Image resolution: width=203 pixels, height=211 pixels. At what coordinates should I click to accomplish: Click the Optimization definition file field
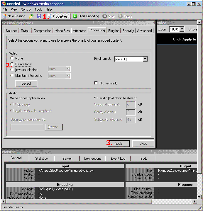click(27, 127)
